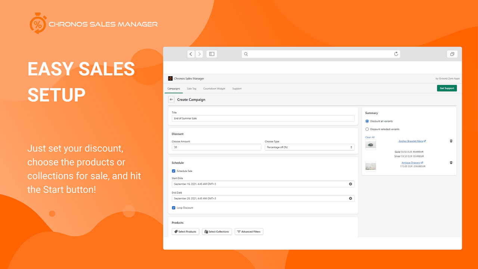Click the Clear All link
Screen dimensions: 478x269
click(370, 137)
